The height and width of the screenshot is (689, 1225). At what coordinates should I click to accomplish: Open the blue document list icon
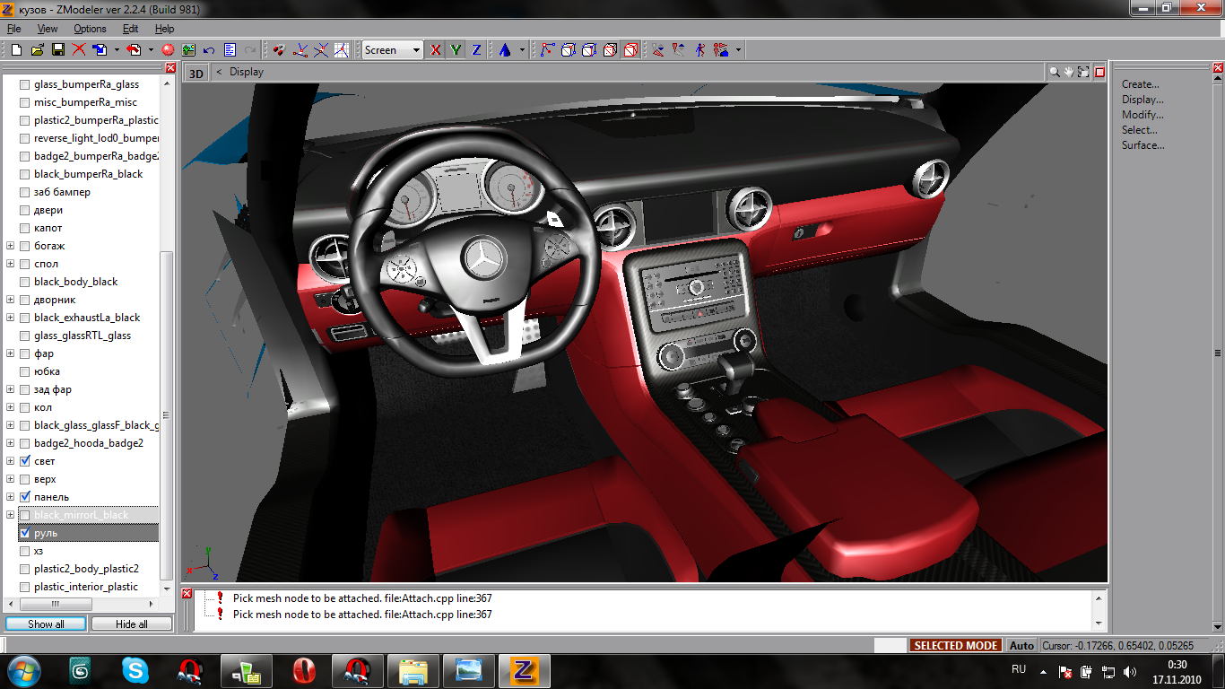[x=230, y=50]
